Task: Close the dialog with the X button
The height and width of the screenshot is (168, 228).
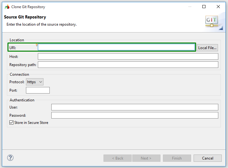Action: (218, 7)
